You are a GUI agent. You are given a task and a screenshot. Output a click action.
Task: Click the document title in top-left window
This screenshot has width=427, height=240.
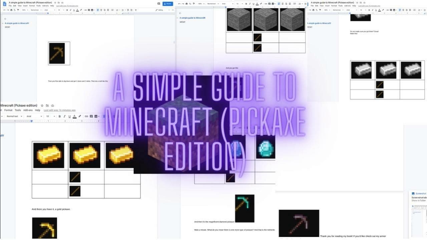30,3
